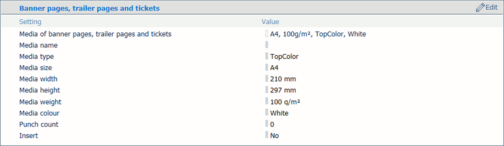
Task: Click the Setting column header
Action: coord(30,22)
